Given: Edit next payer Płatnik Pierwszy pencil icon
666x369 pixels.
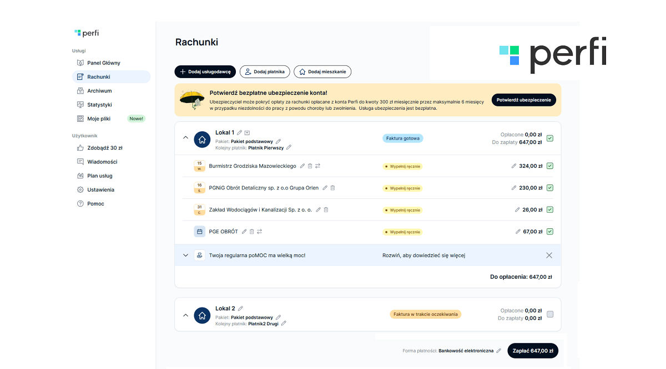Looking at the screenshot, I should (289, 148).
